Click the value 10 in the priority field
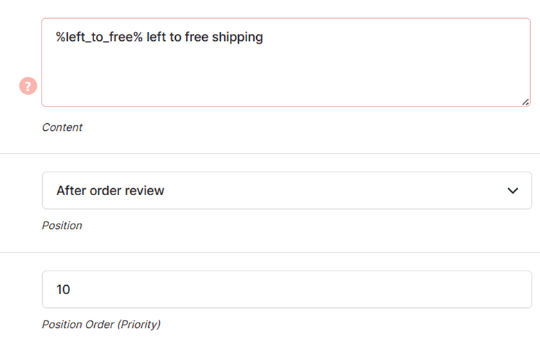The image size is (540, 346). pos(64,289)
